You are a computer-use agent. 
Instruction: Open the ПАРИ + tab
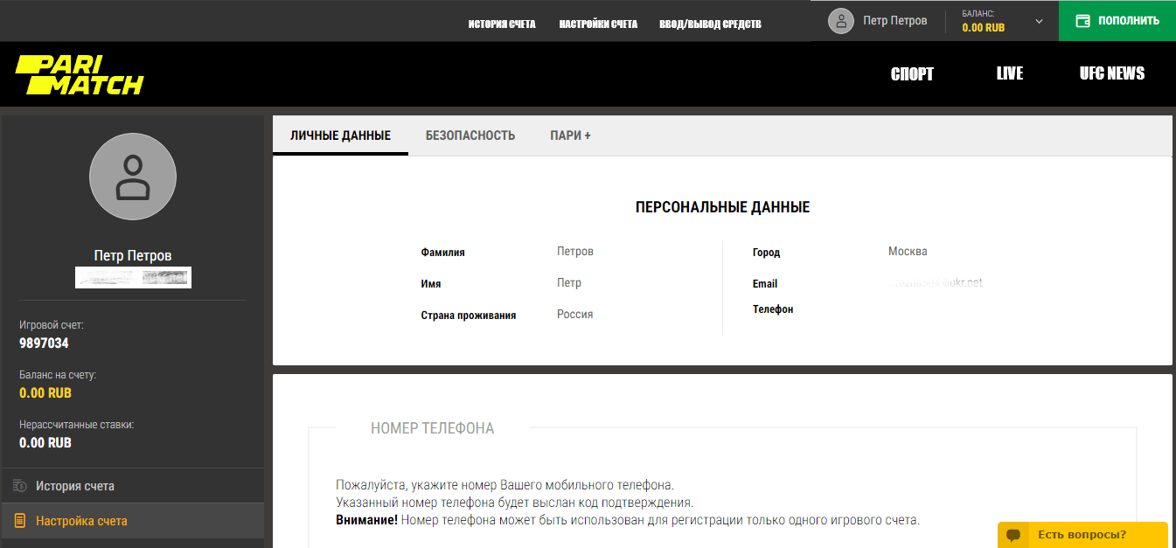(x=570, y=135)
